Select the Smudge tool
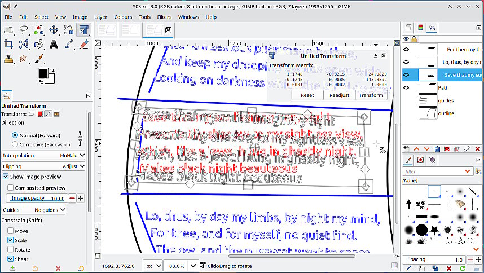Screen dimensions: 484x273 pyautogui.click(x=24, y=59)
